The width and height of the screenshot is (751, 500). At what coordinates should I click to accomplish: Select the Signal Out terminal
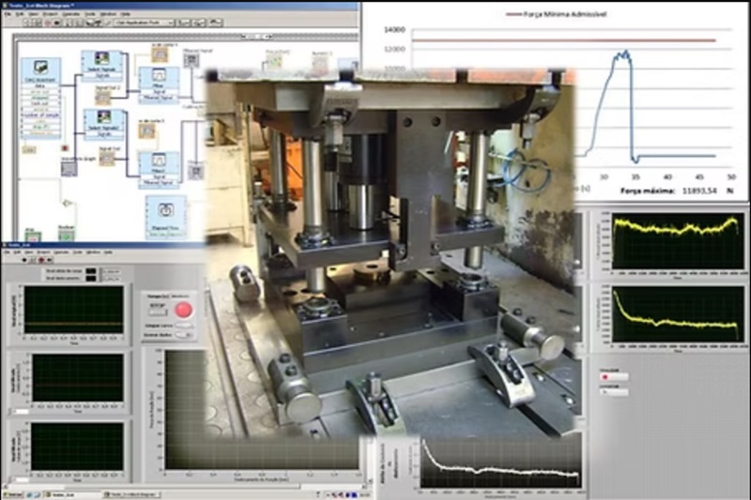[x=106, y=159]
